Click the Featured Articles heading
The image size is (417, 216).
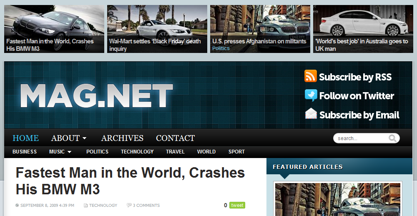click(x=308, y=167)
